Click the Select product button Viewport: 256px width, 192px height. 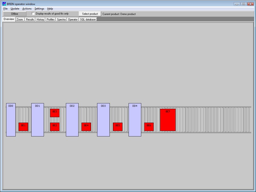tap(90, 14)
